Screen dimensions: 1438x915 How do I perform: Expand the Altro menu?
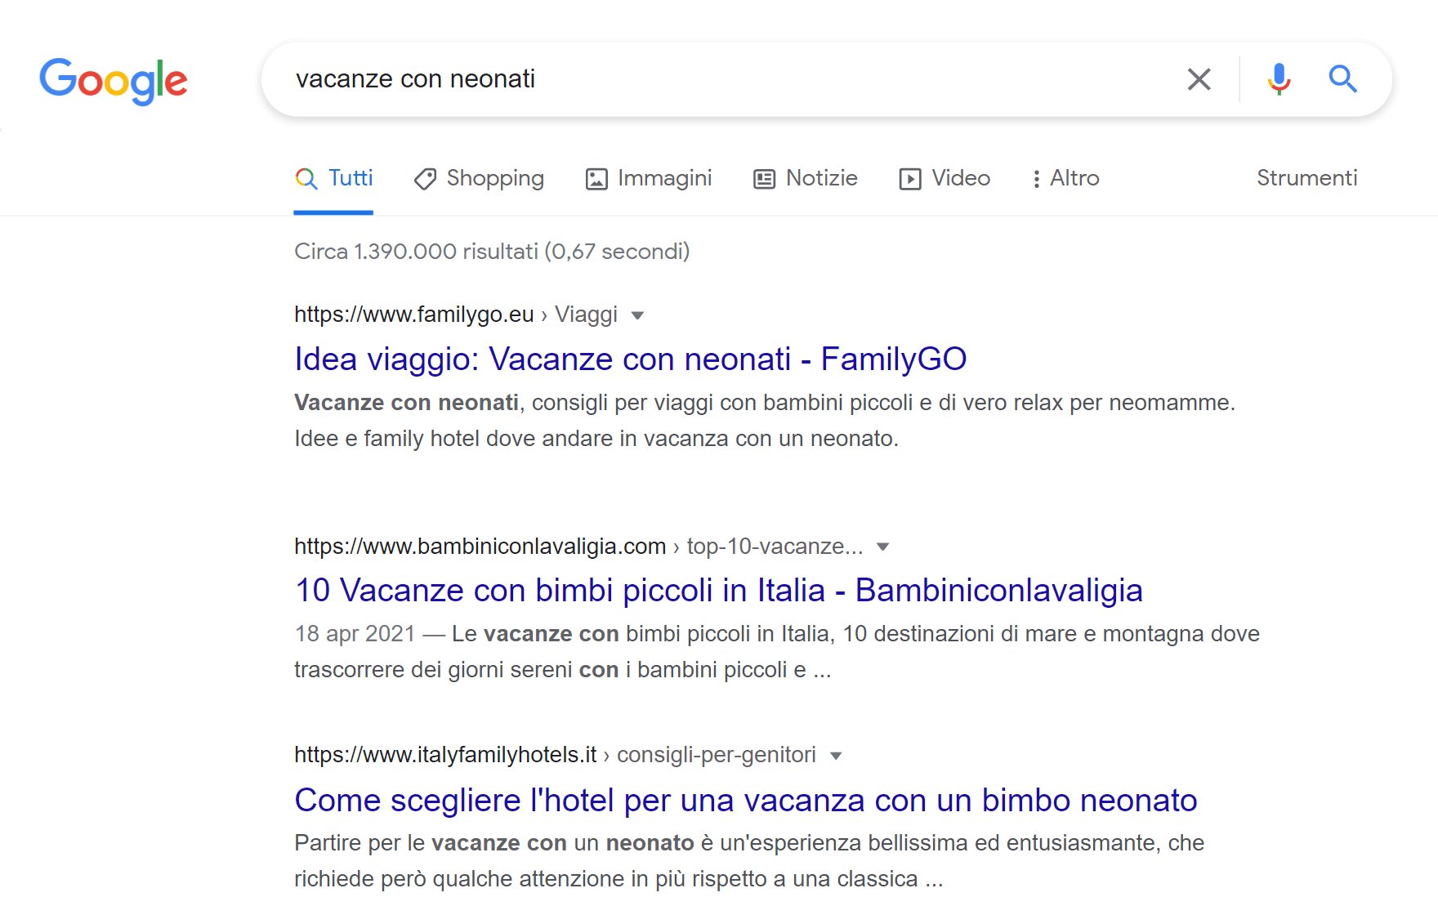[x=1065, y=178]
